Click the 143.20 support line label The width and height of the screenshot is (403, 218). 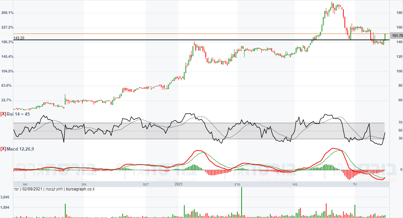point(19,38)
